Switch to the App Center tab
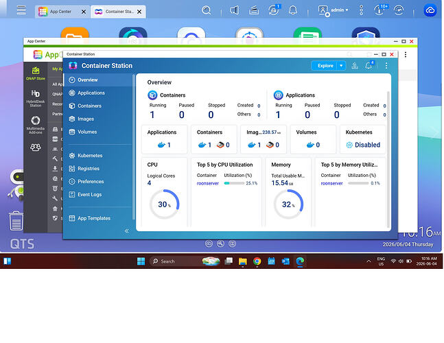 [x=60, y=12]
